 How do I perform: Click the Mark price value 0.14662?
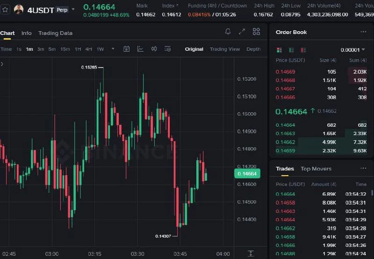146,14
